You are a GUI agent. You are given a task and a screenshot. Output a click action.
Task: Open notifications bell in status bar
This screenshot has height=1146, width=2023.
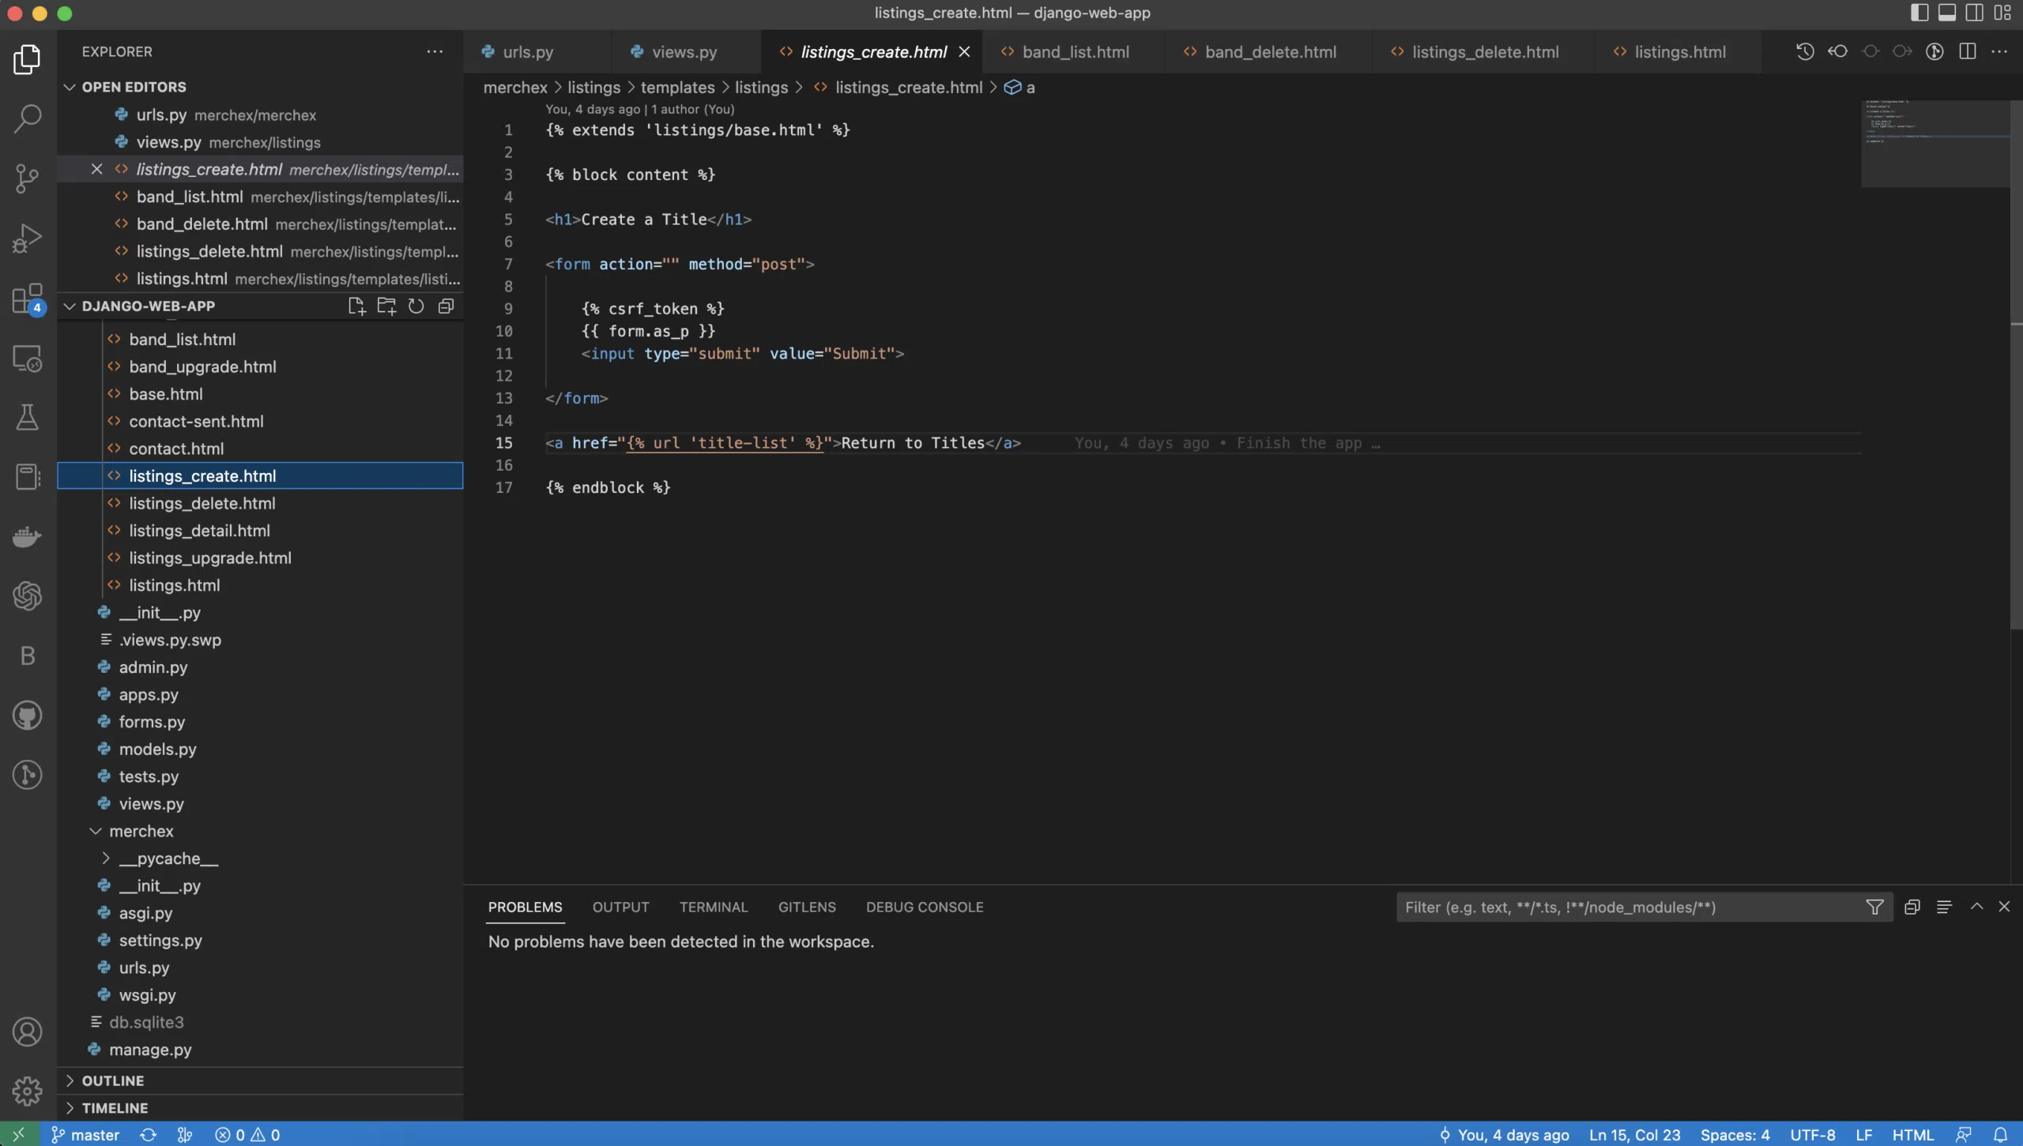(x=2000, y=1135)
